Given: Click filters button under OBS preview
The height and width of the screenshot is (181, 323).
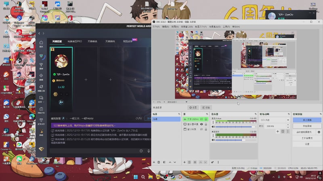Looking at the screenshot, I should click(x=206, y=107).
